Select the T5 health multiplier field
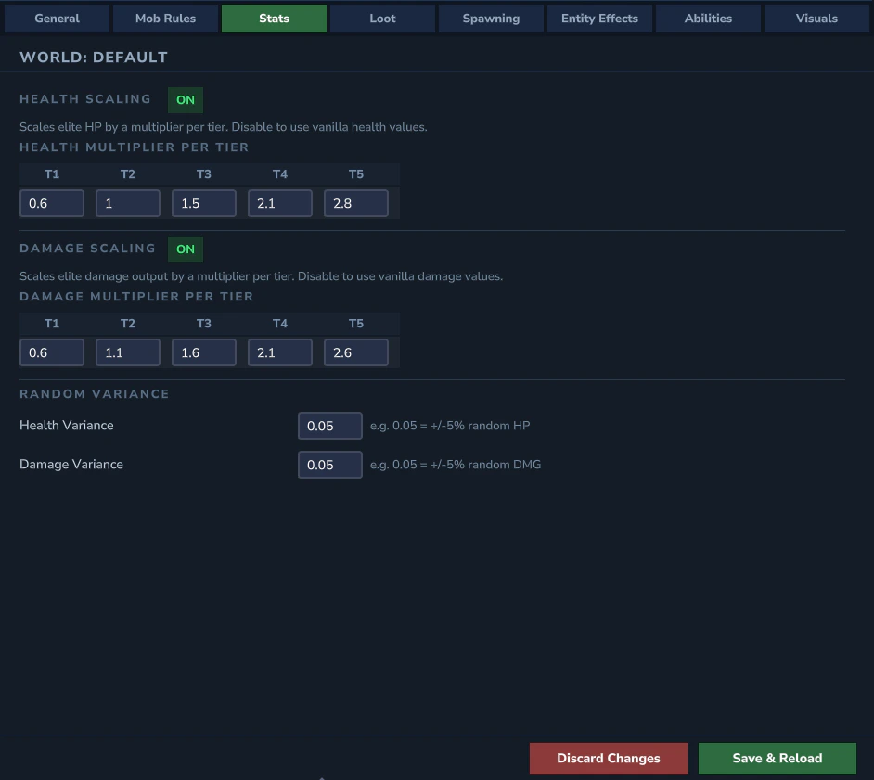Screen dimensions: 874x780 (x=356, y=202)
